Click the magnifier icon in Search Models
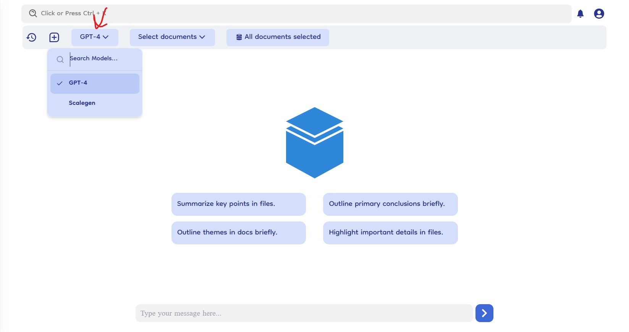 coord(60,59)
